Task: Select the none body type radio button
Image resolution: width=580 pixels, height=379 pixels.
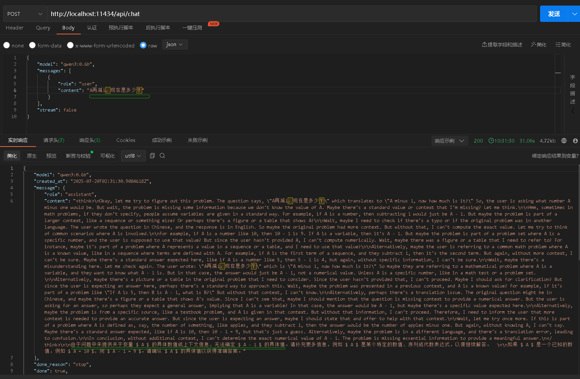Action: pyautogui.click(x=7, y=45)
